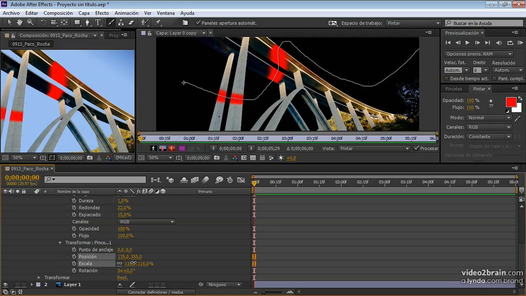
Task: Toggle the Composition panel lock icon
Action: coord(13,36)
